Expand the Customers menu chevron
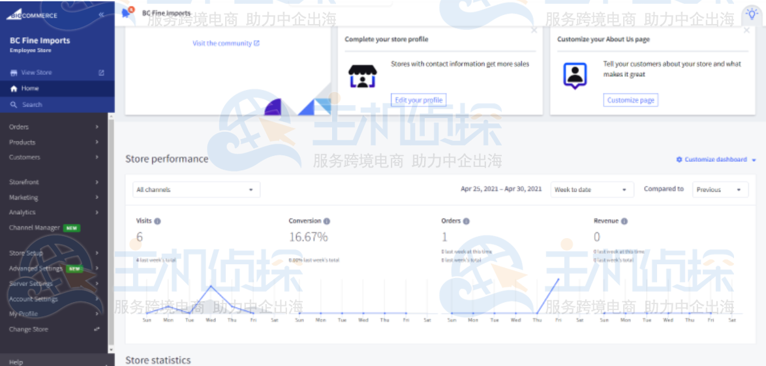 pyautogui.click(x=97, y=157)
